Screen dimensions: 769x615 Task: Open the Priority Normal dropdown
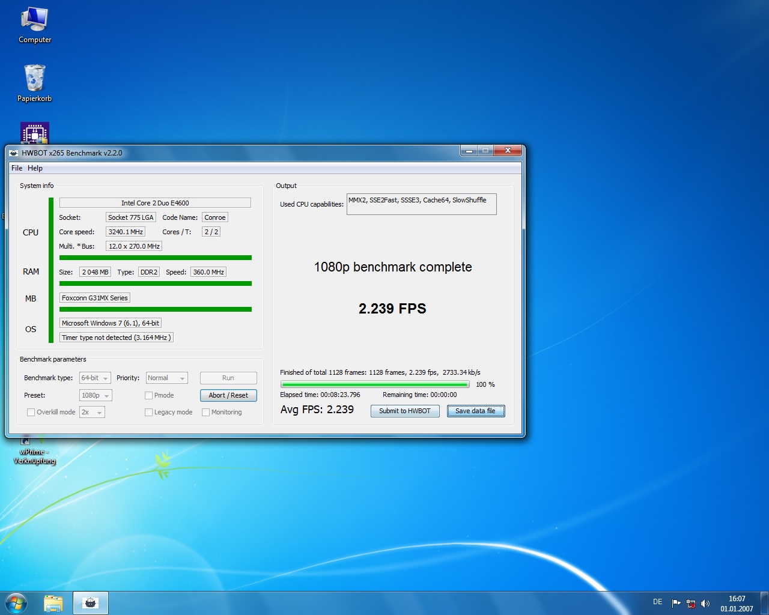coord(166,378)
